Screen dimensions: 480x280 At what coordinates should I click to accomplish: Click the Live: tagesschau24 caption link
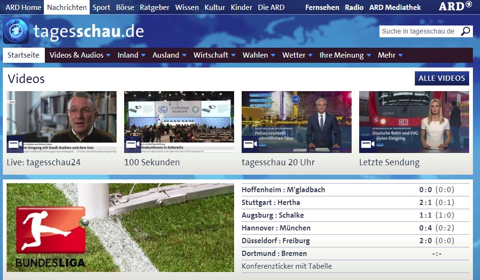click(43, 162)
